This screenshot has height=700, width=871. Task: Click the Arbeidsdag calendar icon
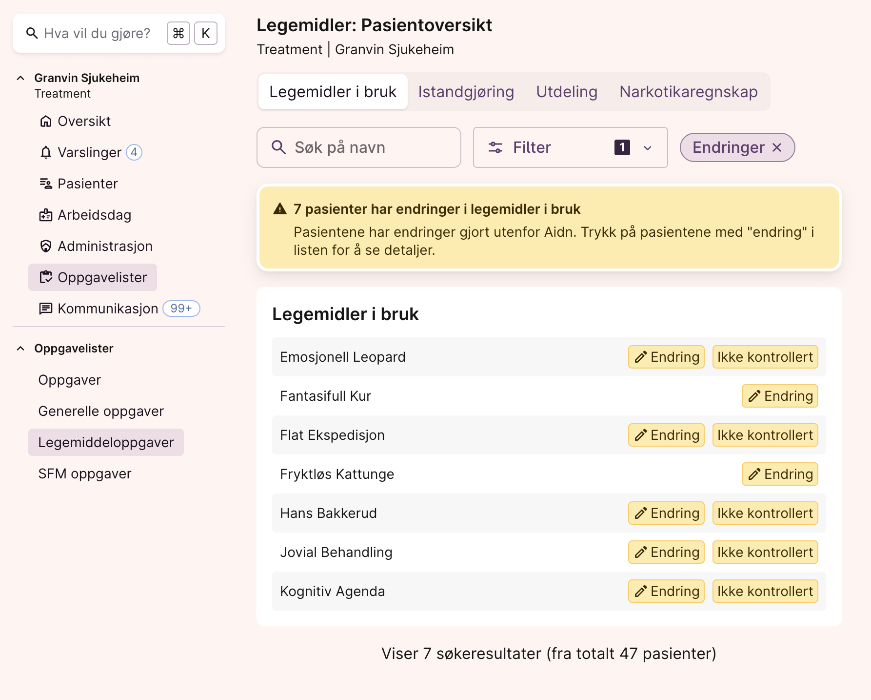pos(45,215)
